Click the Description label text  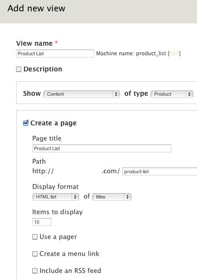(43, 69)
